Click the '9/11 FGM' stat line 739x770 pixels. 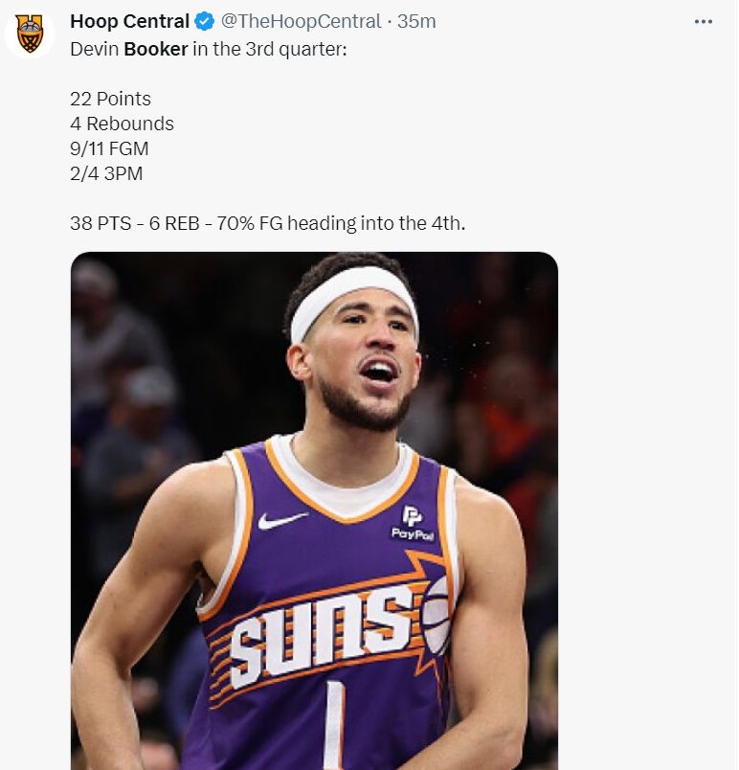click(x=109, y=147)
